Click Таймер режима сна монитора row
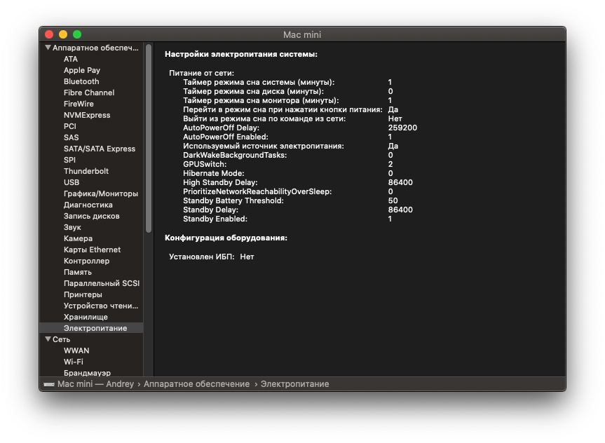 (x=287, y=100)
